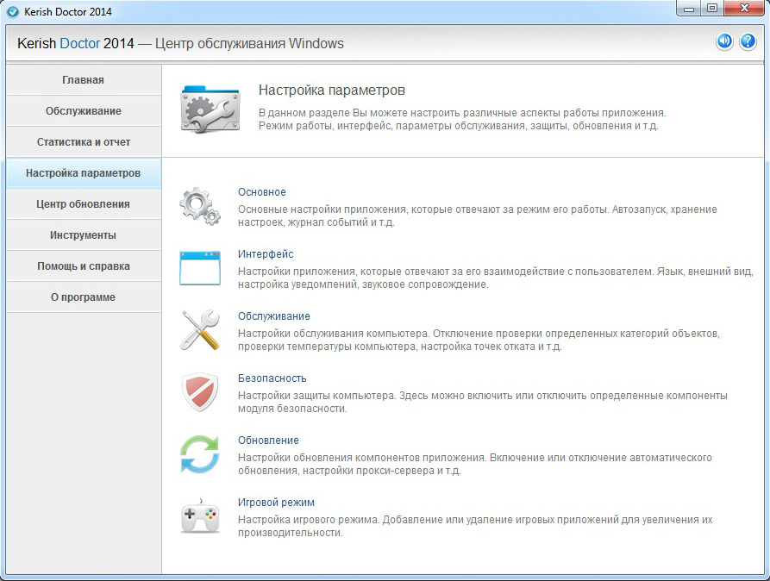Click the 'Центр обслуживания Windows' header title
The image size is (770, 581).
pos(249,44)
